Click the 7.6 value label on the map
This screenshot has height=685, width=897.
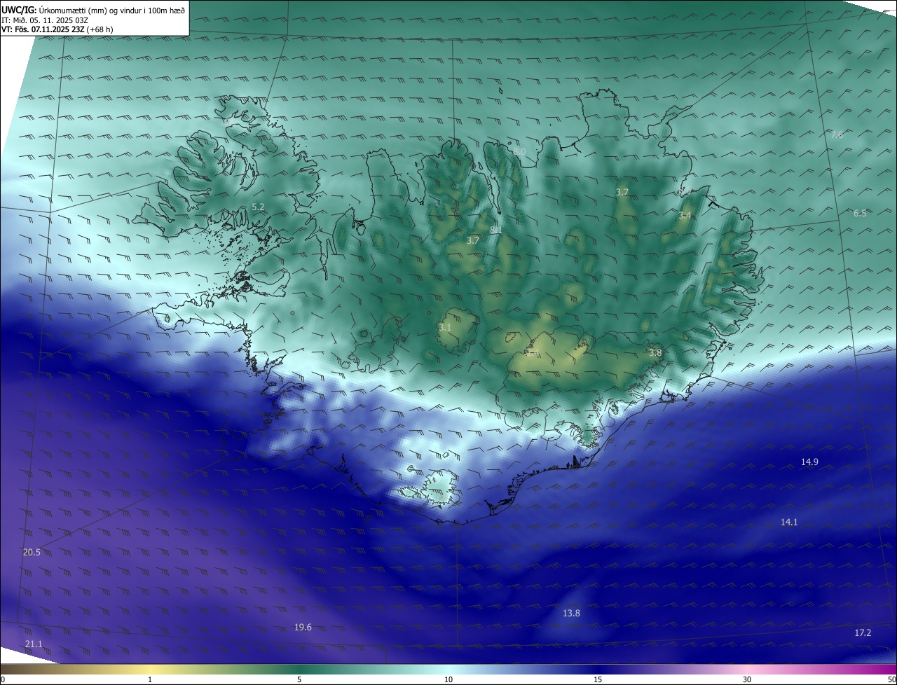837,134
